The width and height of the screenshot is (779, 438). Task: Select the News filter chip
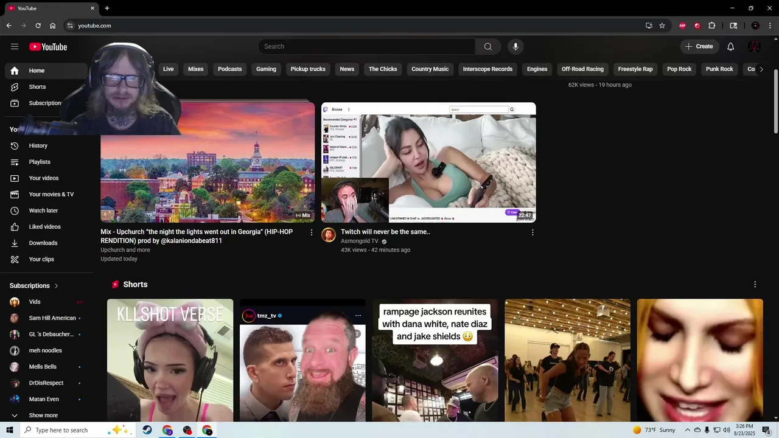347,69
